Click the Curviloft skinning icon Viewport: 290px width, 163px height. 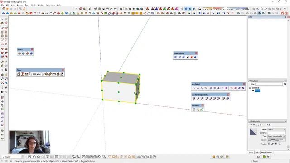[202, 110]
